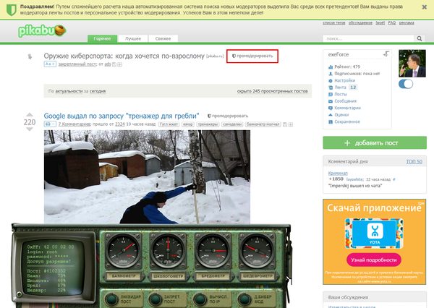
Task: Click промодерировать next to the Google post
Action: point(228,116)
